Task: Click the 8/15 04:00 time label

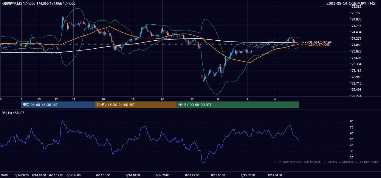Action: (275, 175)
